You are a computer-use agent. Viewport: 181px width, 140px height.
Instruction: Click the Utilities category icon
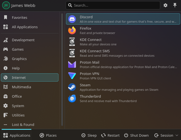coord(6,115)
